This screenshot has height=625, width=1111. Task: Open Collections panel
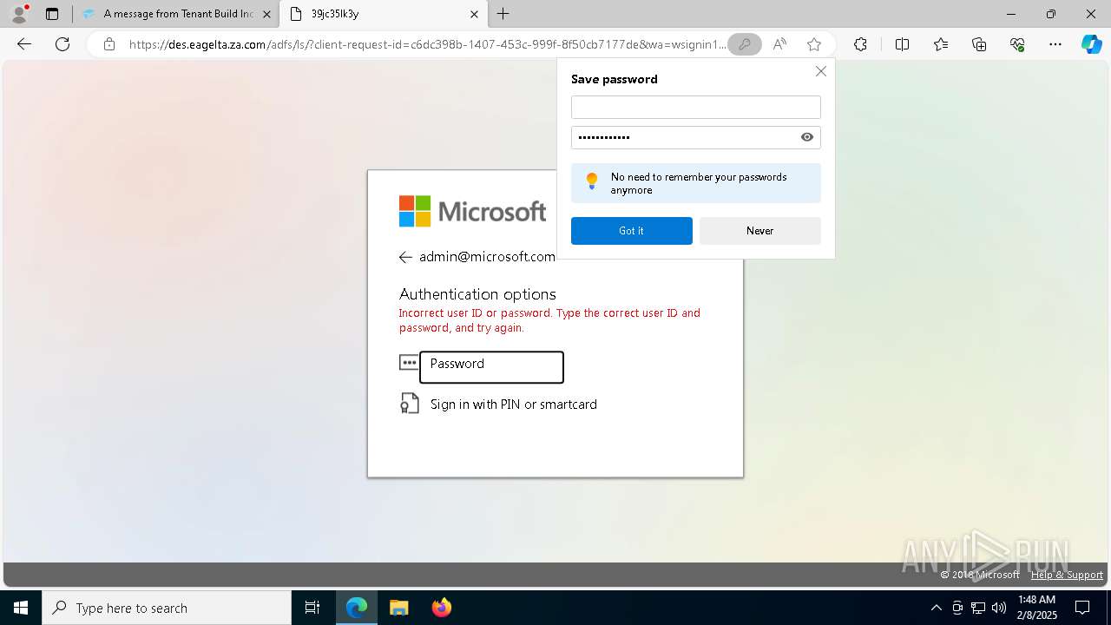979,44
